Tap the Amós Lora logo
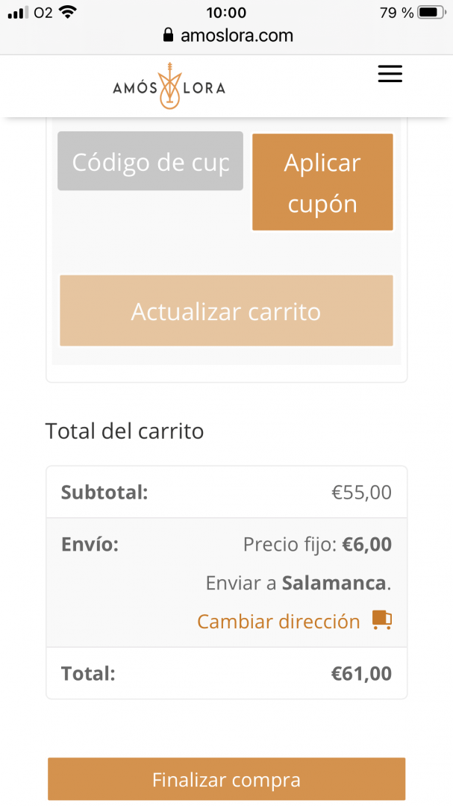The height and width of the screenshot is (806, 453). 169,87
